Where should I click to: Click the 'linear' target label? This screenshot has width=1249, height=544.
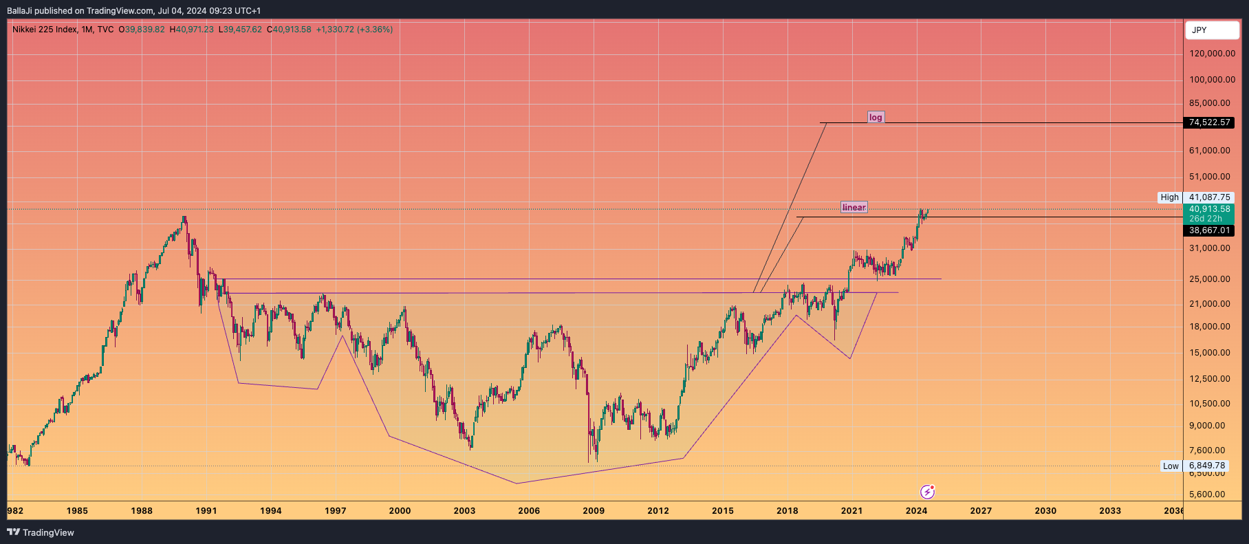click(854, 207)
